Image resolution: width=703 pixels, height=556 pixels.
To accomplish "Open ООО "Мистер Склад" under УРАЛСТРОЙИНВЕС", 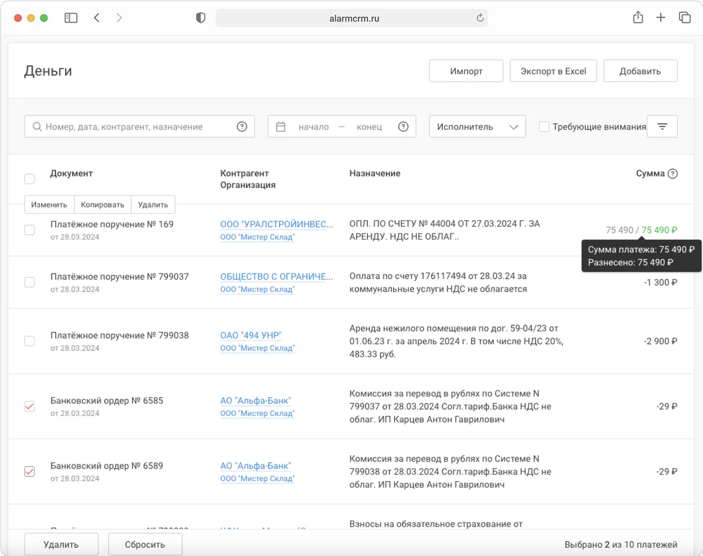I will point(257,237).
